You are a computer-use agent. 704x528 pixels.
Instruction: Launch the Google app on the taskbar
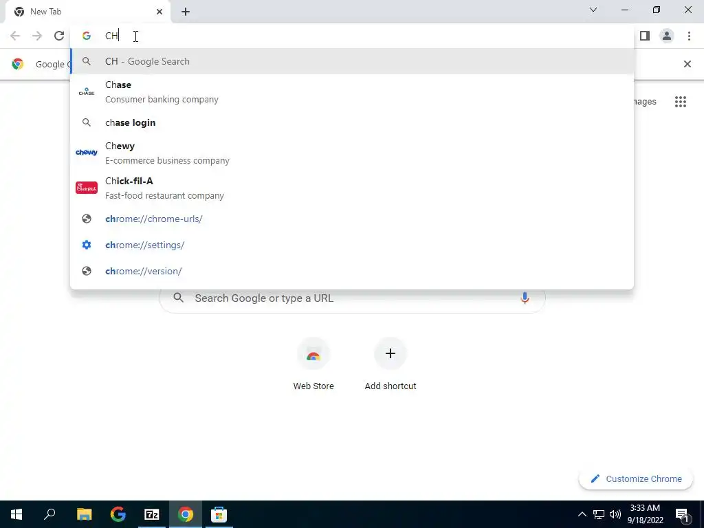118,514
